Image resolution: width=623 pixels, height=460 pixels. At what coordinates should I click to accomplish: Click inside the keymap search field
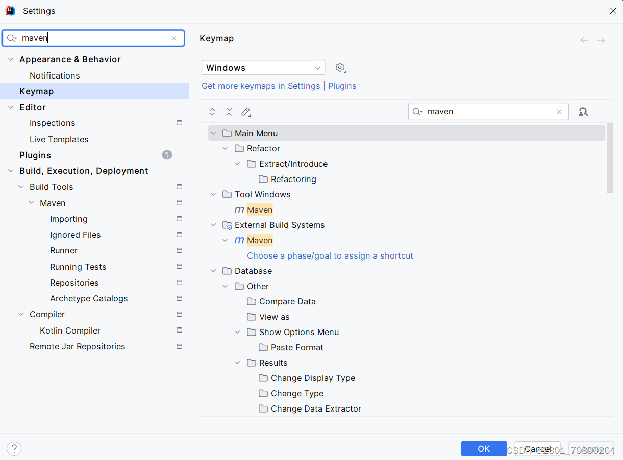[x=488, y=112]
